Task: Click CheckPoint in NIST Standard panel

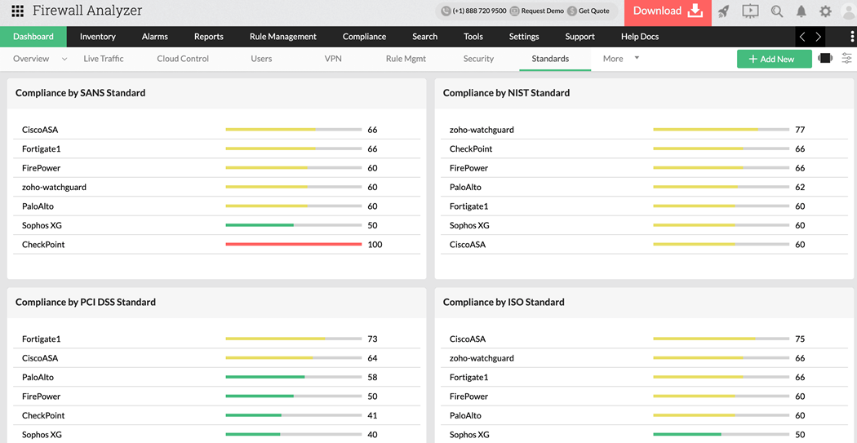Action: pos(470,149)
